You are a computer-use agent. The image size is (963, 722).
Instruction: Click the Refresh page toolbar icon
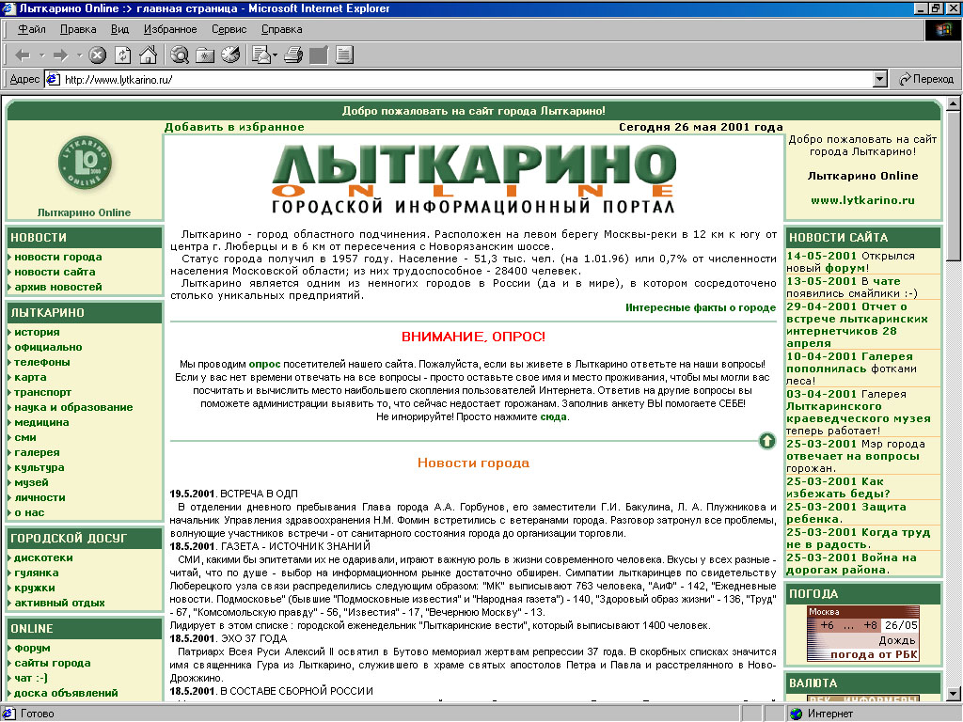[123, 55]
